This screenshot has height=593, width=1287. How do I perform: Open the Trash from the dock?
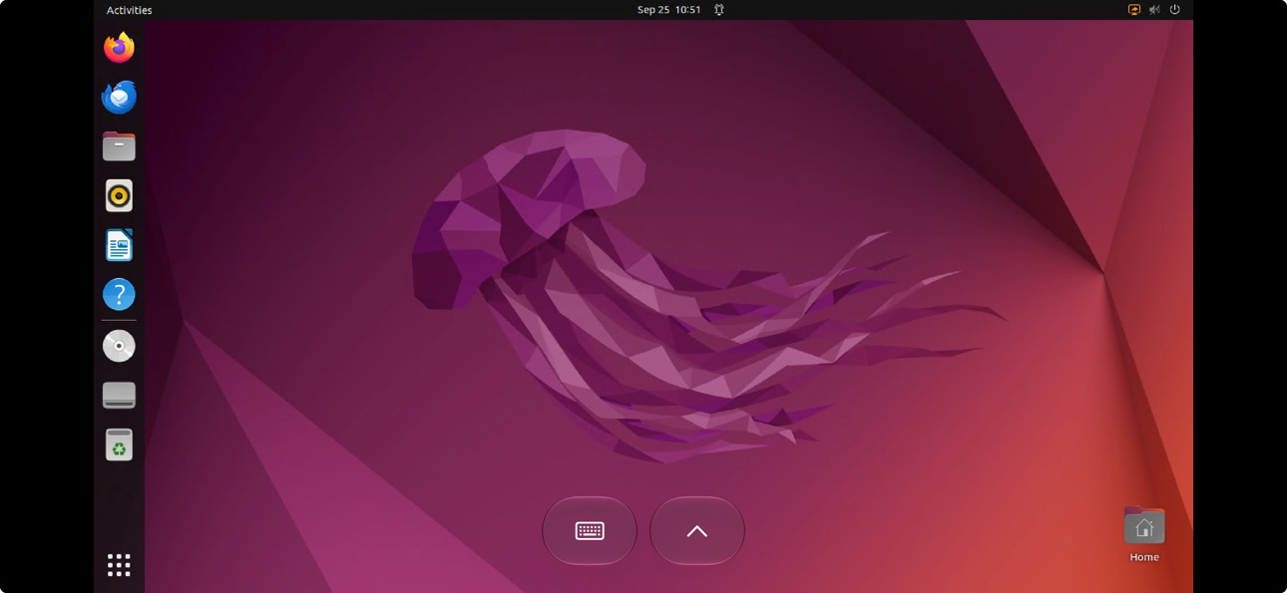pos(119,445)
